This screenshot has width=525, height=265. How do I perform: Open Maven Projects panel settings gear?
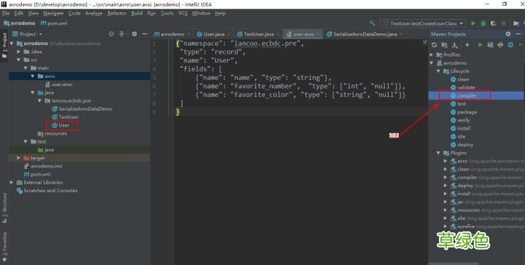[x=508, y=34]
